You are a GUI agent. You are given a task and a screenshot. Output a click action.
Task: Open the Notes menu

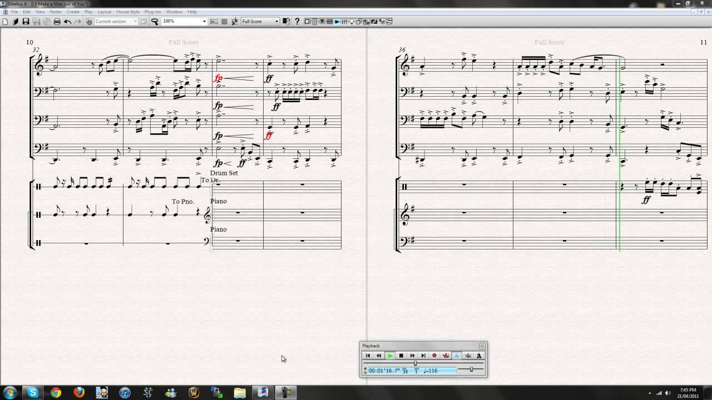(x=56, y=12)
